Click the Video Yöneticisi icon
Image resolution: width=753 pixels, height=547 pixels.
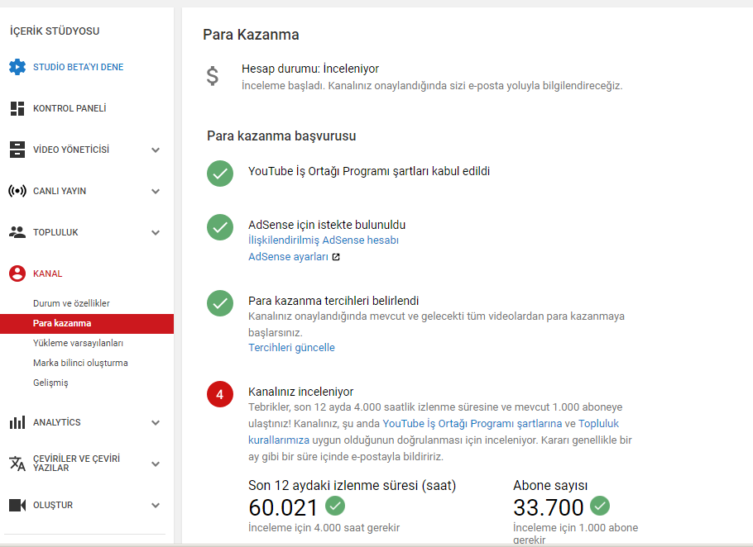tap(17, 150)
